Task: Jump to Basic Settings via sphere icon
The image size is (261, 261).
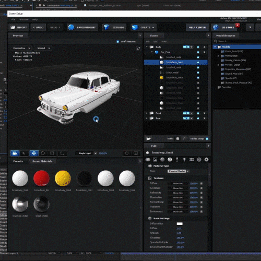Action: (162, 160)
